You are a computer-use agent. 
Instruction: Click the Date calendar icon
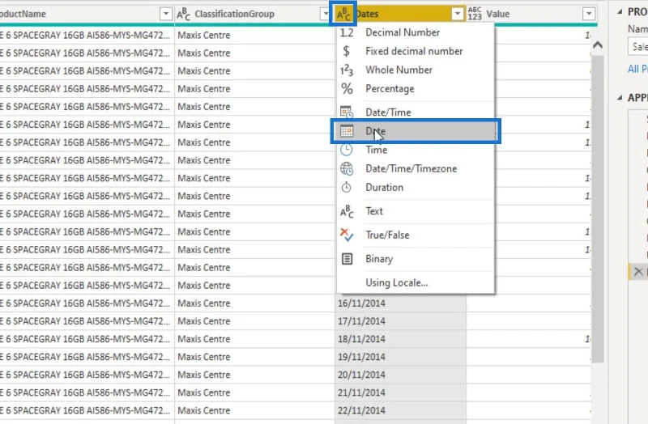pyautogui.click(x=347, y=131)
